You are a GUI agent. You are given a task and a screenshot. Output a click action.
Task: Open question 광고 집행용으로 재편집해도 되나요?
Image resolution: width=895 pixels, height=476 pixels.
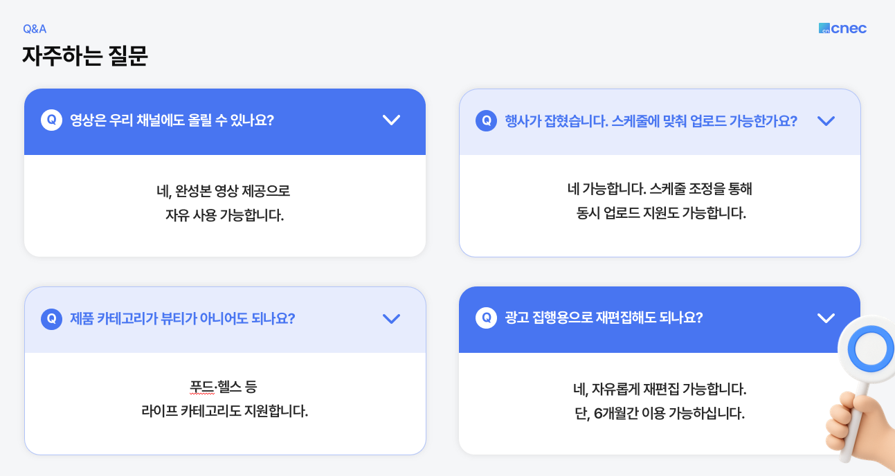[x=604, y=318]
